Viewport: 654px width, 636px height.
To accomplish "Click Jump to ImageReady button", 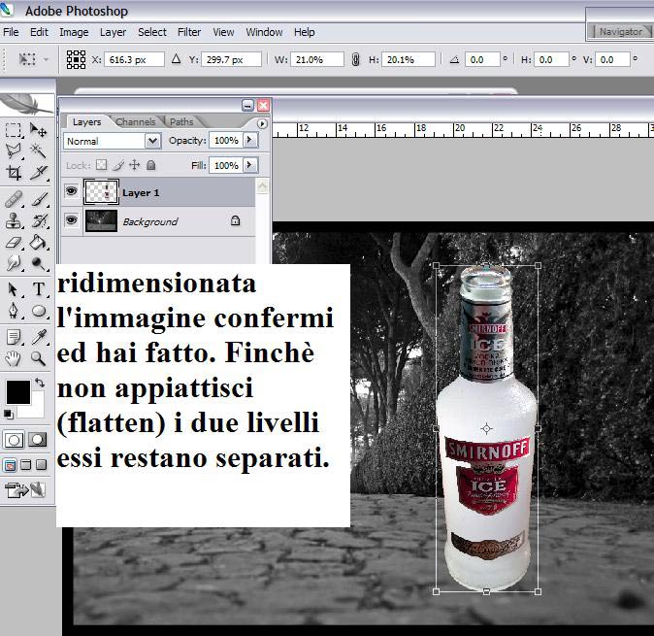I will click(x=24, y=490).
